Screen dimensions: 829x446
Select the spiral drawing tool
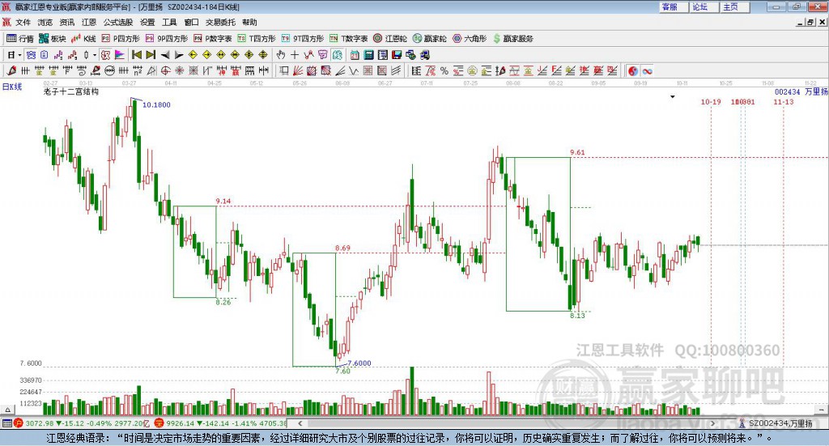(81, 70)
